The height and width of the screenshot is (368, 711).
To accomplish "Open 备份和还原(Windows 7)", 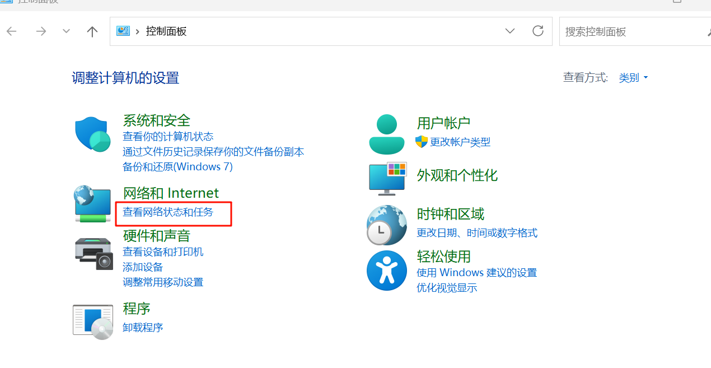I will (177, 166).
